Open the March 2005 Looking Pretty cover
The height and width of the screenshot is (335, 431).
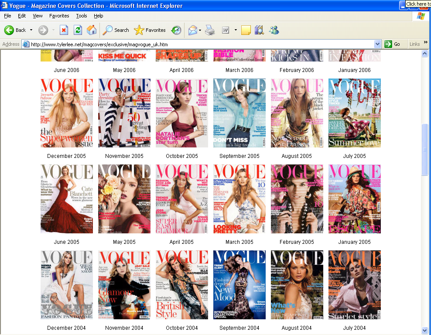point(239,199)
